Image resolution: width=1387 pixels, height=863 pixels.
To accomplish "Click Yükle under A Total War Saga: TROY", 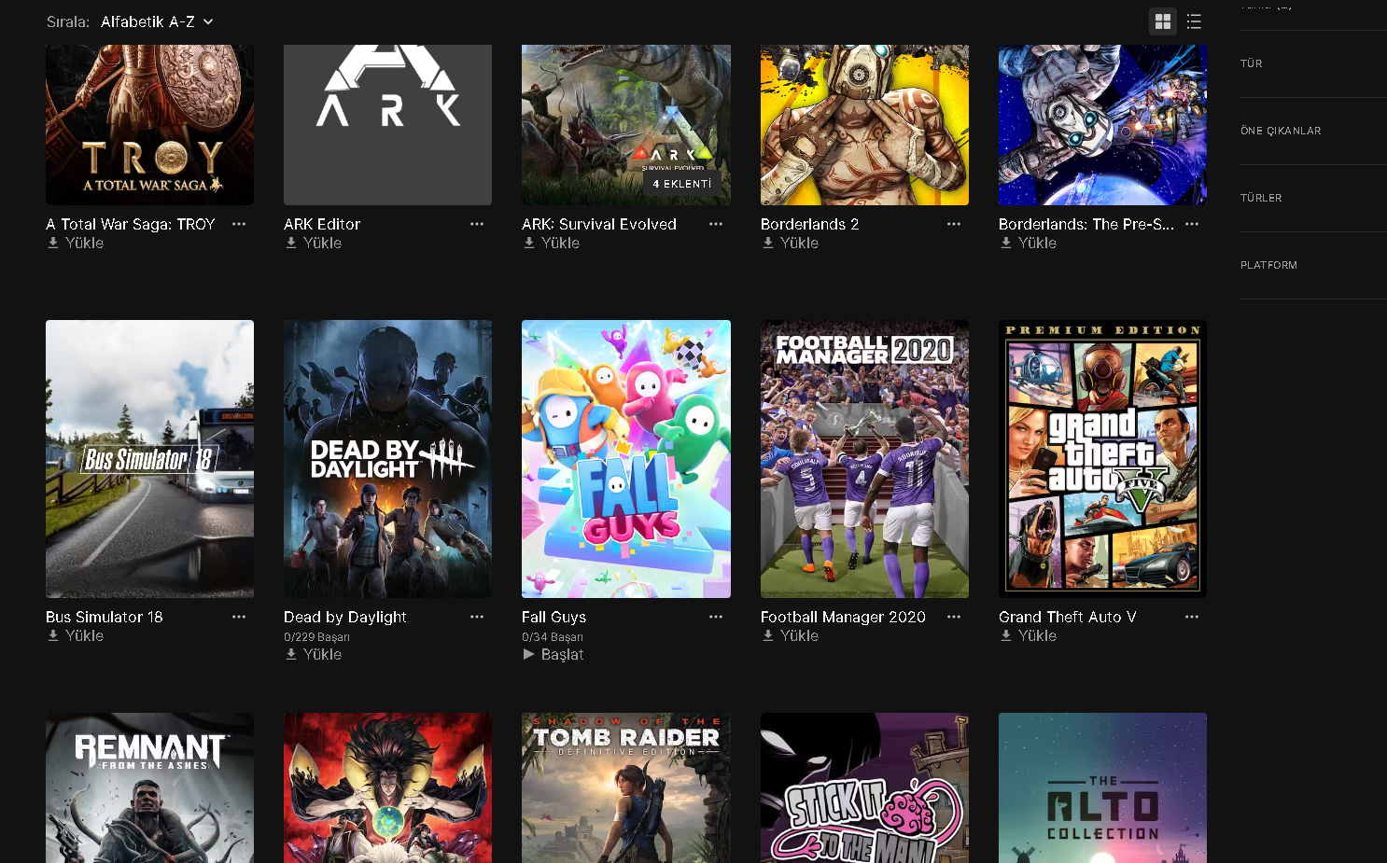I will (x=76, y=243).
